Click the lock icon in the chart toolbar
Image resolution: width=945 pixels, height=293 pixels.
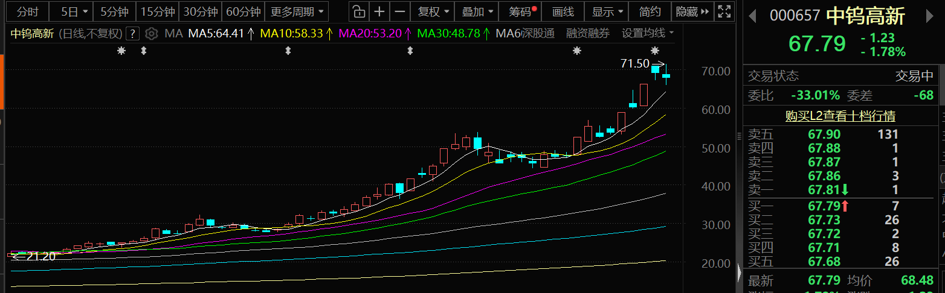point(359,11)
